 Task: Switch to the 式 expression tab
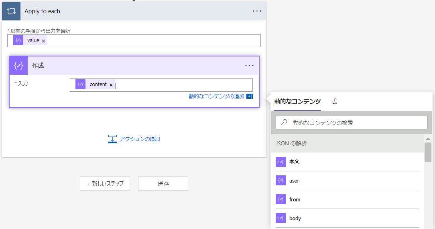pos(334,102)
